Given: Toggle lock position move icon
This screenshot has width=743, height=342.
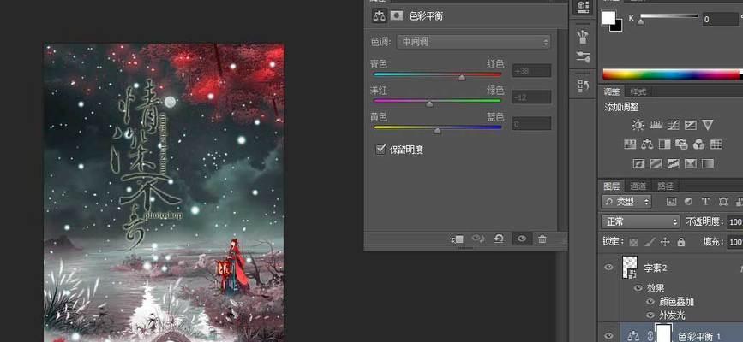Looking at the screenshot, I should [665, 242].
